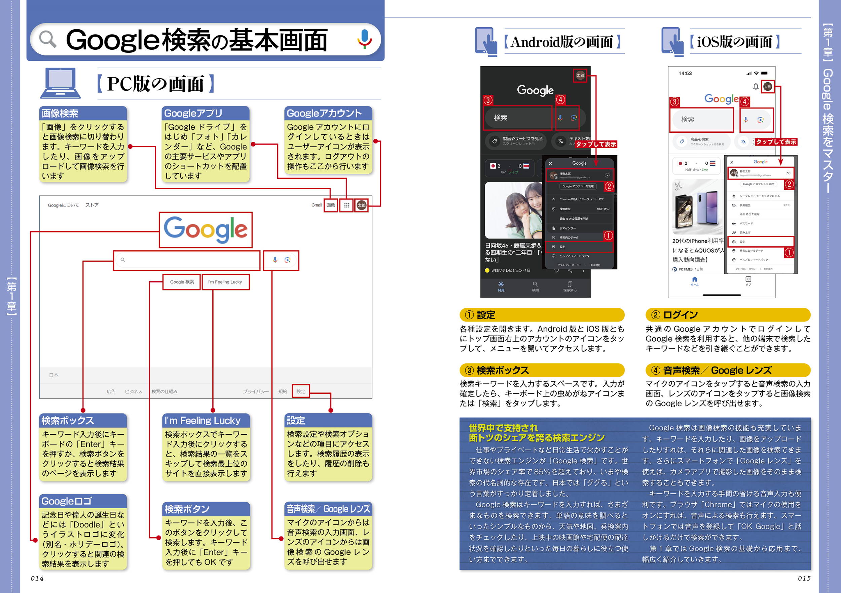The height and width of the screenshot is (593, 841).
Task: Click the 画像 link in PC screenshot header
Action: click(331, 205)
